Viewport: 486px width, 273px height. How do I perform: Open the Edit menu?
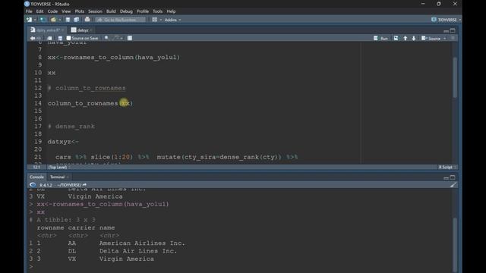[39, 11]
